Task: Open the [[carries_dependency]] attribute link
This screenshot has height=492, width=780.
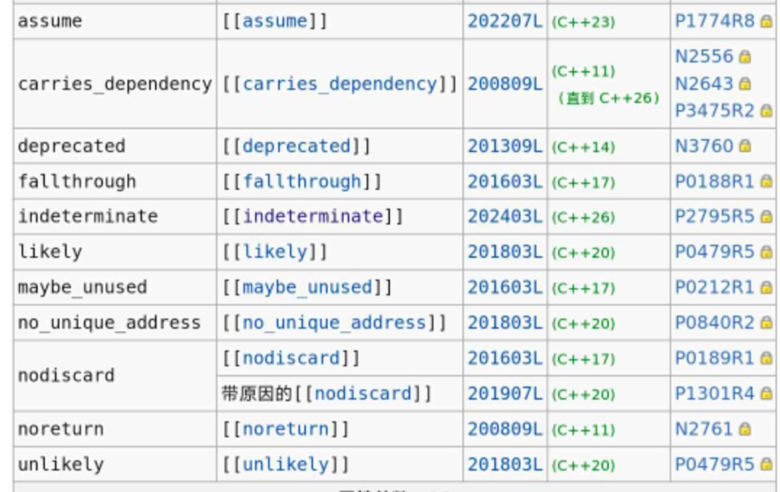Action: tap(340, 84)
